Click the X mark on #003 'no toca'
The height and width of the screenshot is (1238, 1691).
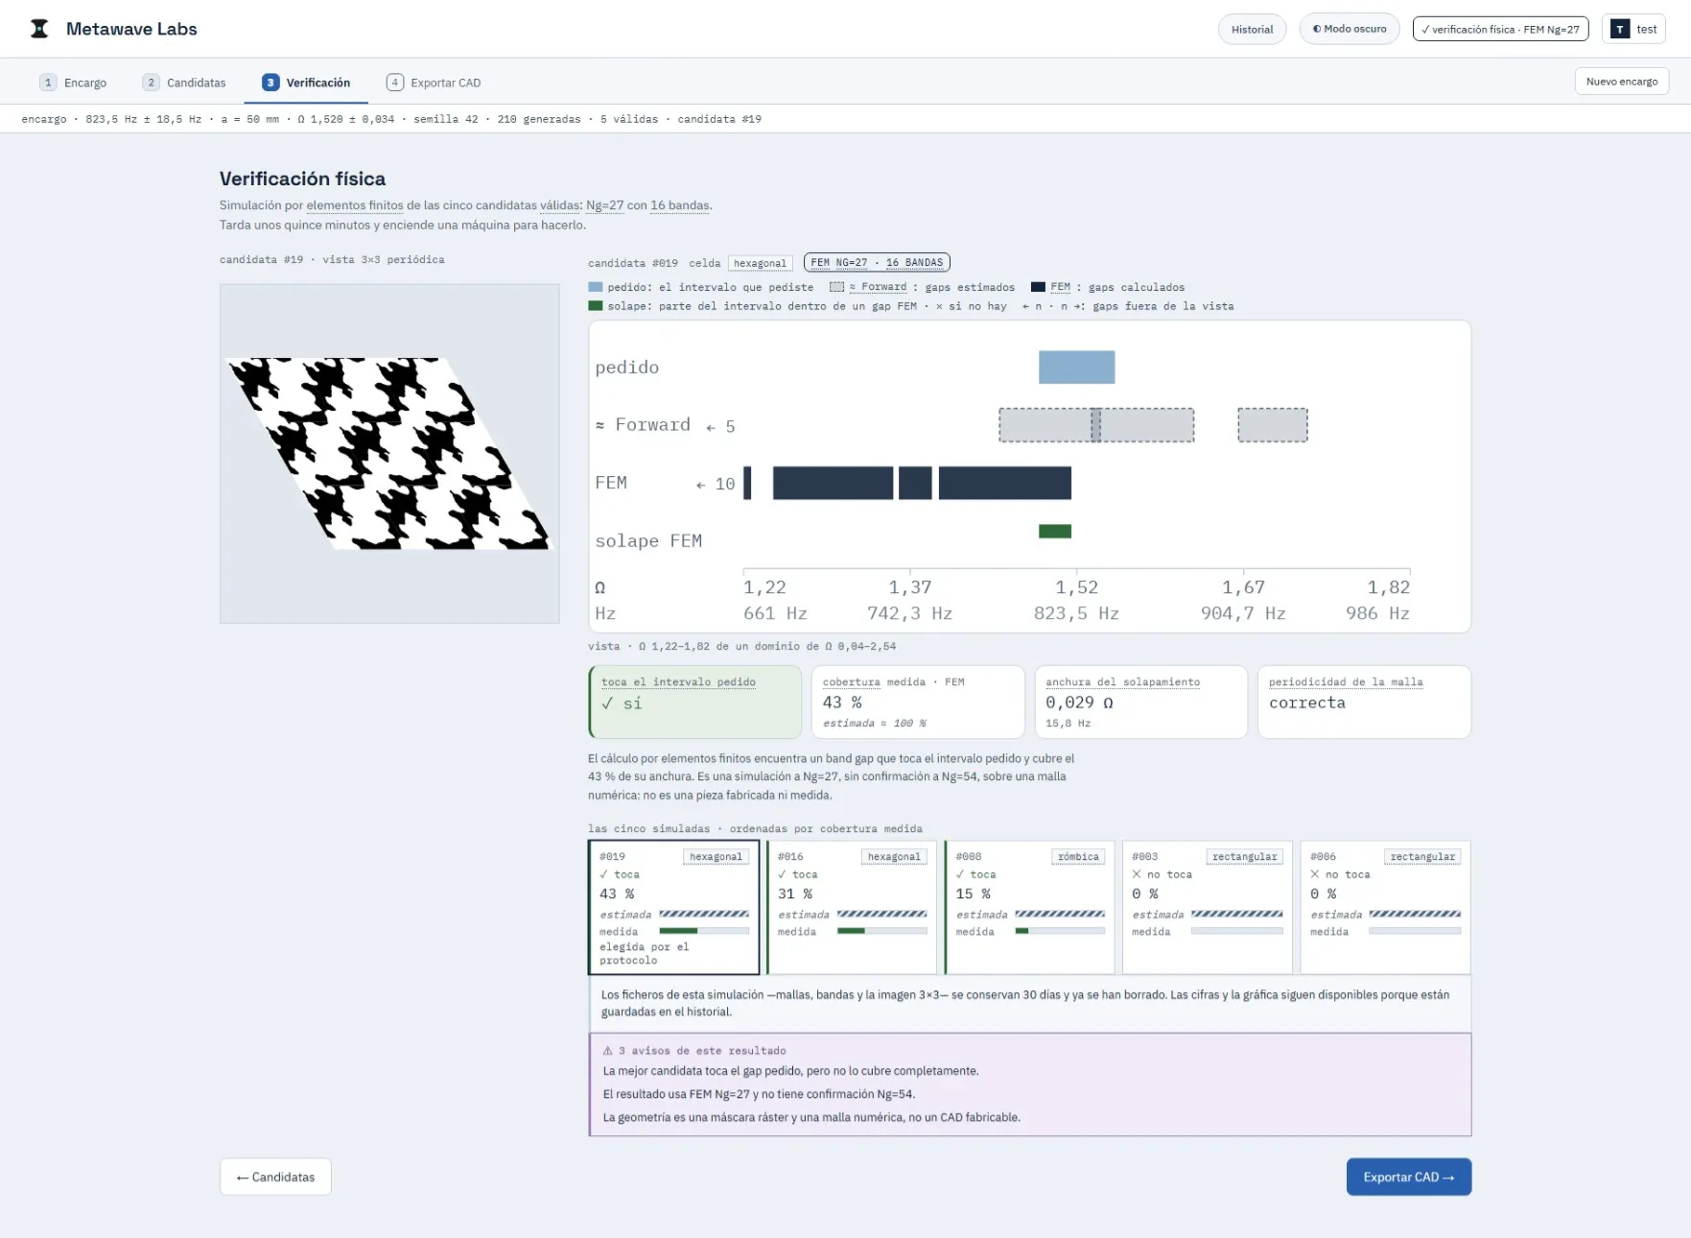coord(1137,874)
